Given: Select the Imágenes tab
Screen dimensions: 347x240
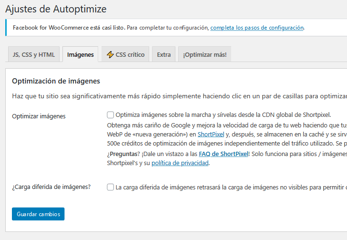Looking at the screenshot, I should pos(81,54).
